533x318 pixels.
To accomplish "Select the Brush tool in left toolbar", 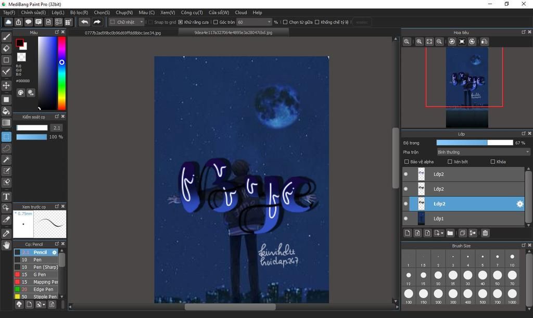I will click(6, 37).
